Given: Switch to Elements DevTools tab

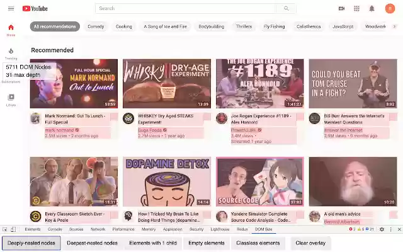Looking at the screenshot, I should (33, 229).
